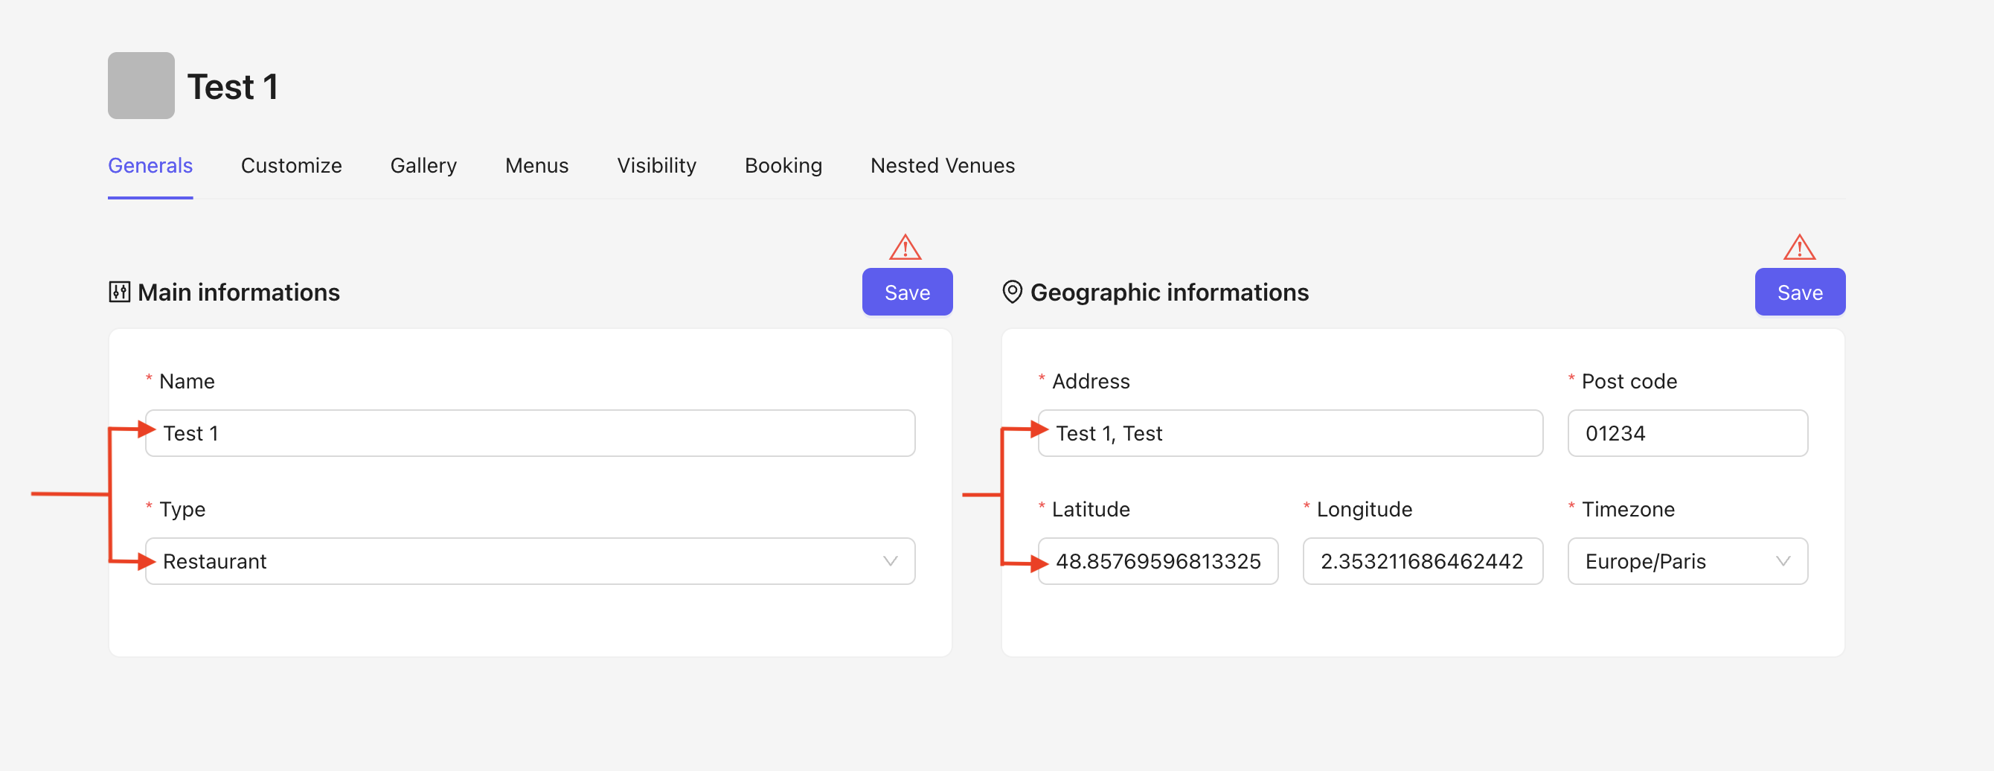Open the Timezone dropdown set to Europe/Paris
This screenshot has height=771, width=1994.
(x=1686, y=561)
